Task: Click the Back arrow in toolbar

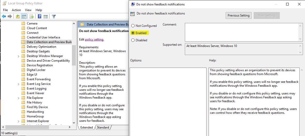Action: coord(4,16)
